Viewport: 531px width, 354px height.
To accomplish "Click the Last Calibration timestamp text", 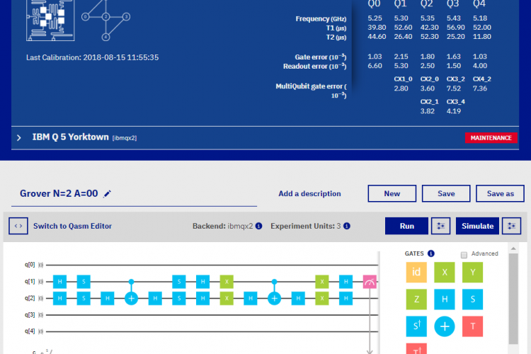I will 92,57.
